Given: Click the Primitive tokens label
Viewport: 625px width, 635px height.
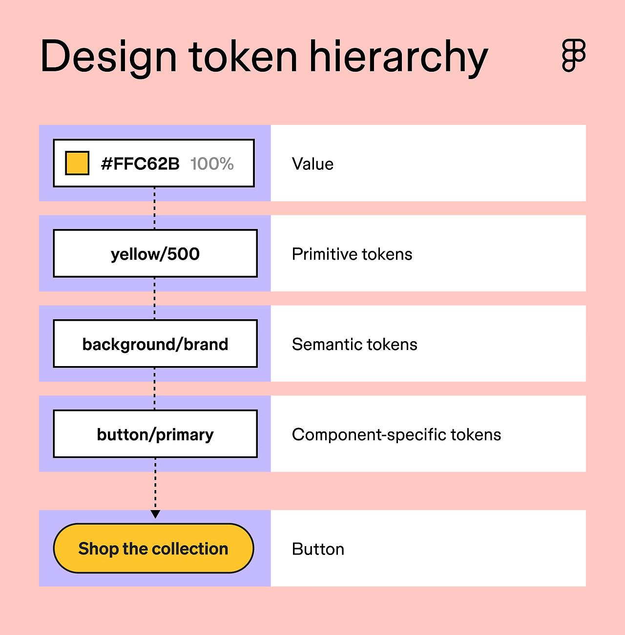Looking at the screenshot, I should 352,254.
